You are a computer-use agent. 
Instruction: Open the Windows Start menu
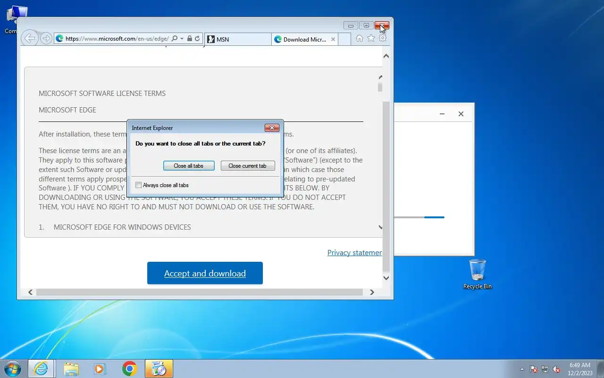13,369
